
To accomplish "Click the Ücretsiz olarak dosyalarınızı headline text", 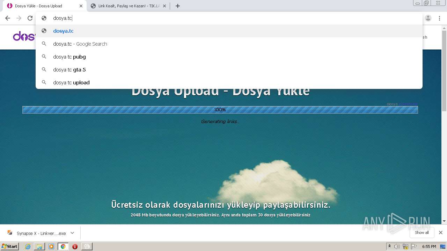I will coord(221,205).
